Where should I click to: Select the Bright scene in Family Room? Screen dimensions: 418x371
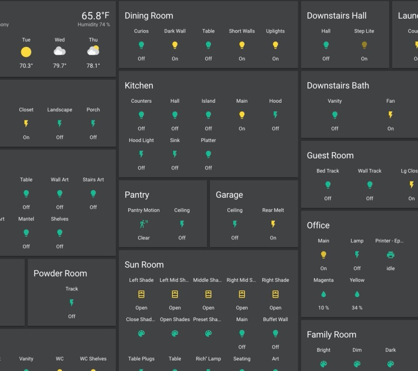click(323, 364)
